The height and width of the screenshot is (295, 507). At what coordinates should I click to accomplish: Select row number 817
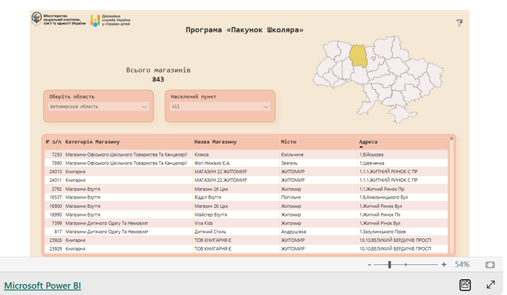point(58,232)
